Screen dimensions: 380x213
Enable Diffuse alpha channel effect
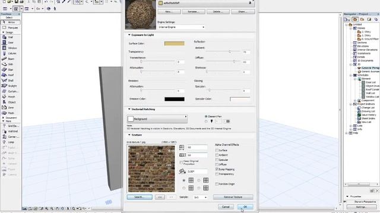(x=217, y=164)
